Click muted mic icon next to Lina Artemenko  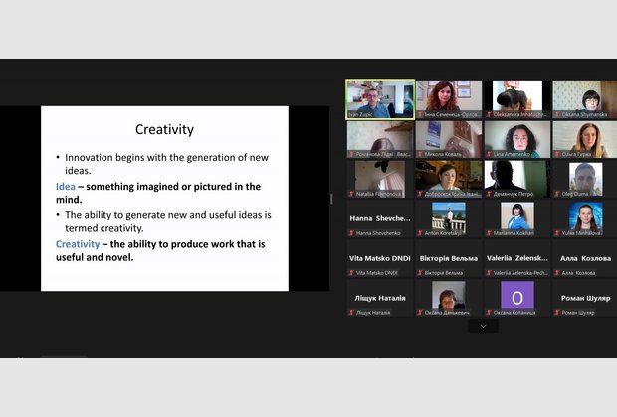coord(489,154)
